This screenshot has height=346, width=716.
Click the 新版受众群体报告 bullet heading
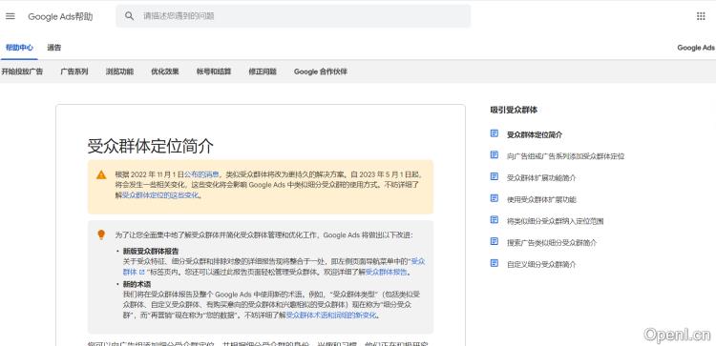click(x=151, y=252)
